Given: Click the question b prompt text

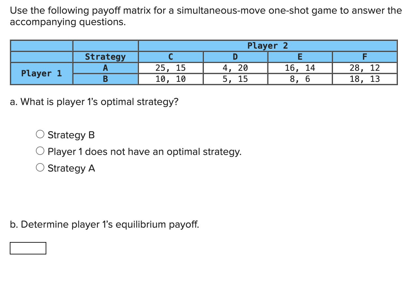Looking at the screenshot, I should [x=104, y=224].
